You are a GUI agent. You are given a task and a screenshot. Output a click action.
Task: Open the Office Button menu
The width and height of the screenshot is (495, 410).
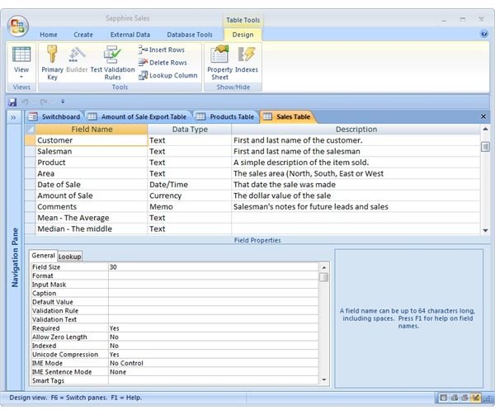click(x=18, y=26)
